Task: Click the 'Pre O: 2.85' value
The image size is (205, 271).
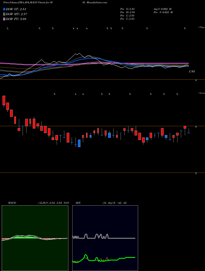Action: tap(128, 9)
